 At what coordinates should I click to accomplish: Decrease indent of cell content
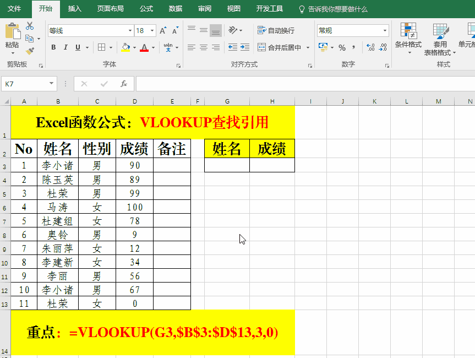coord(233,47)
